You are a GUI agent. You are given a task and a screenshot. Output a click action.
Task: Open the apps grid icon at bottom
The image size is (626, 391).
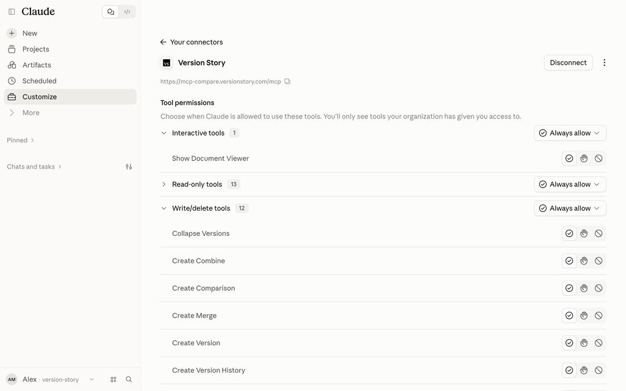[113, 379]
